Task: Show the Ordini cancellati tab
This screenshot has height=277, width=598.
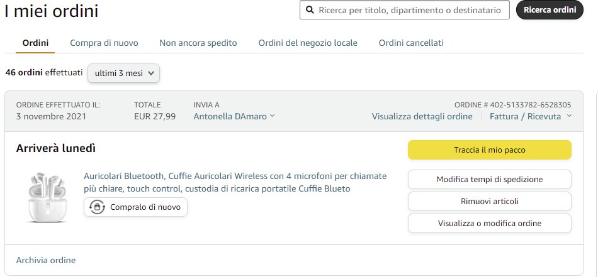Action: [411, 43]
